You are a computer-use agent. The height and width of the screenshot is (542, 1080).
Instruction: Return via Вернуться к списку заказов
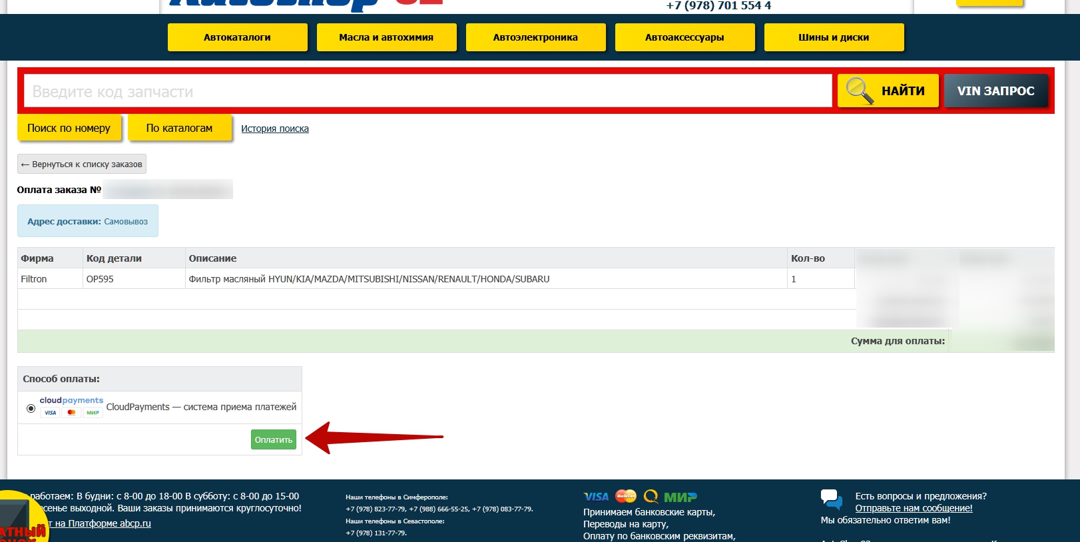[82, 164]
